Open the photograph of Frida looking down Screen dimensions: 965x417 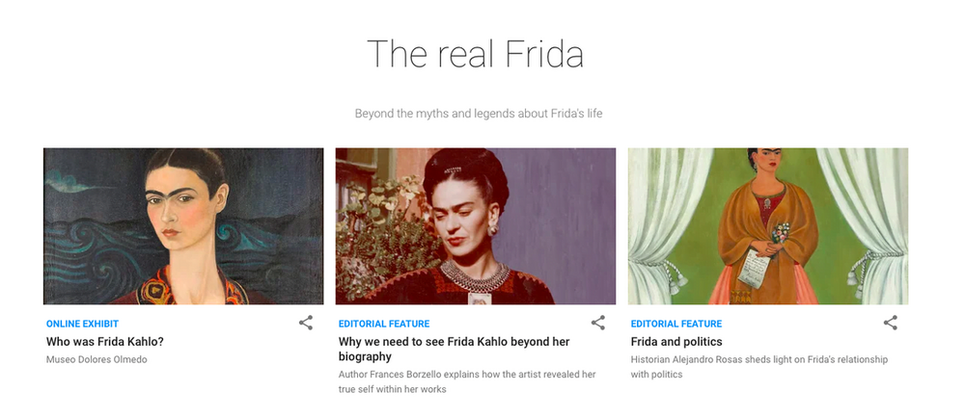point(476,226)
